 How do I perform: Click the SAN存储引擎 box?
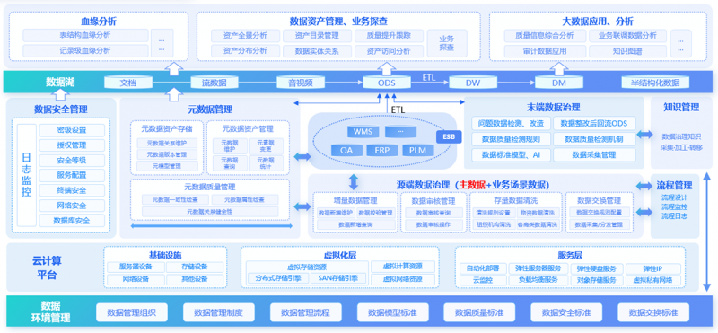click(x=338, y=278)
